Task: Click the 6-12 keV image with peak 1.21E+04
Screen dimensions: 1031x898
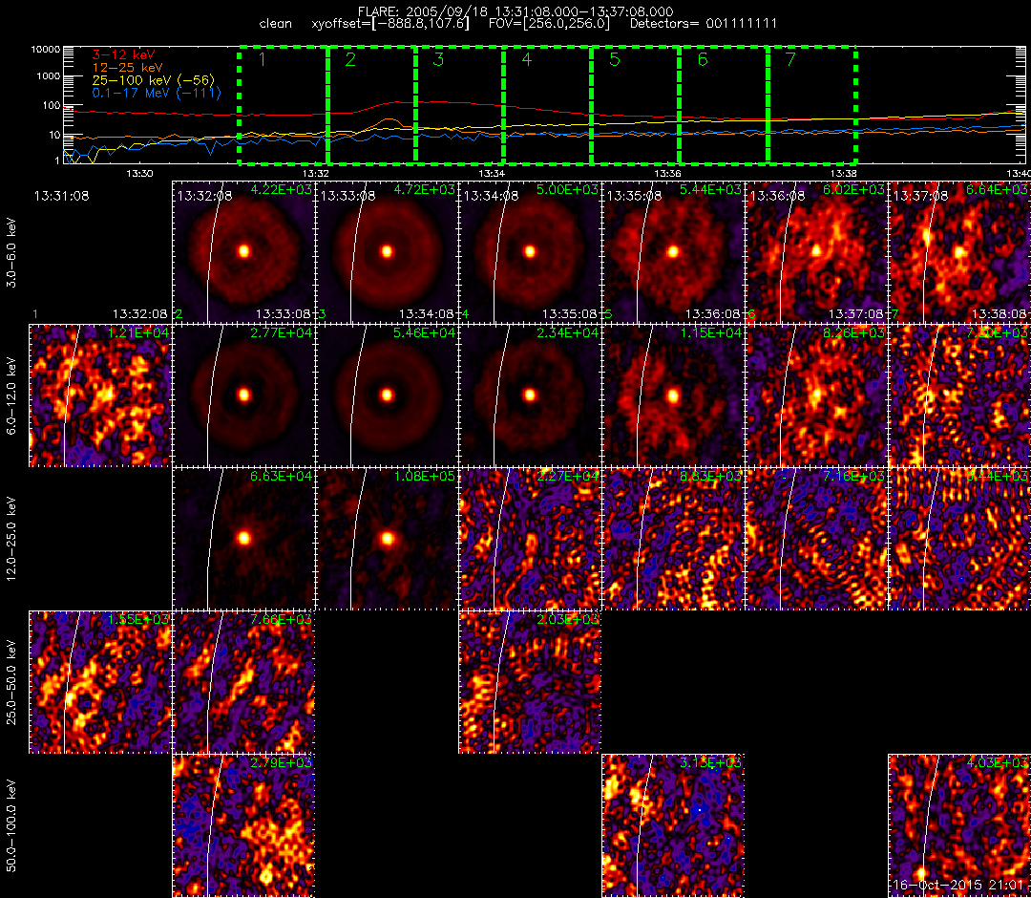Action: pyautogui.click(x=100, y=396)
